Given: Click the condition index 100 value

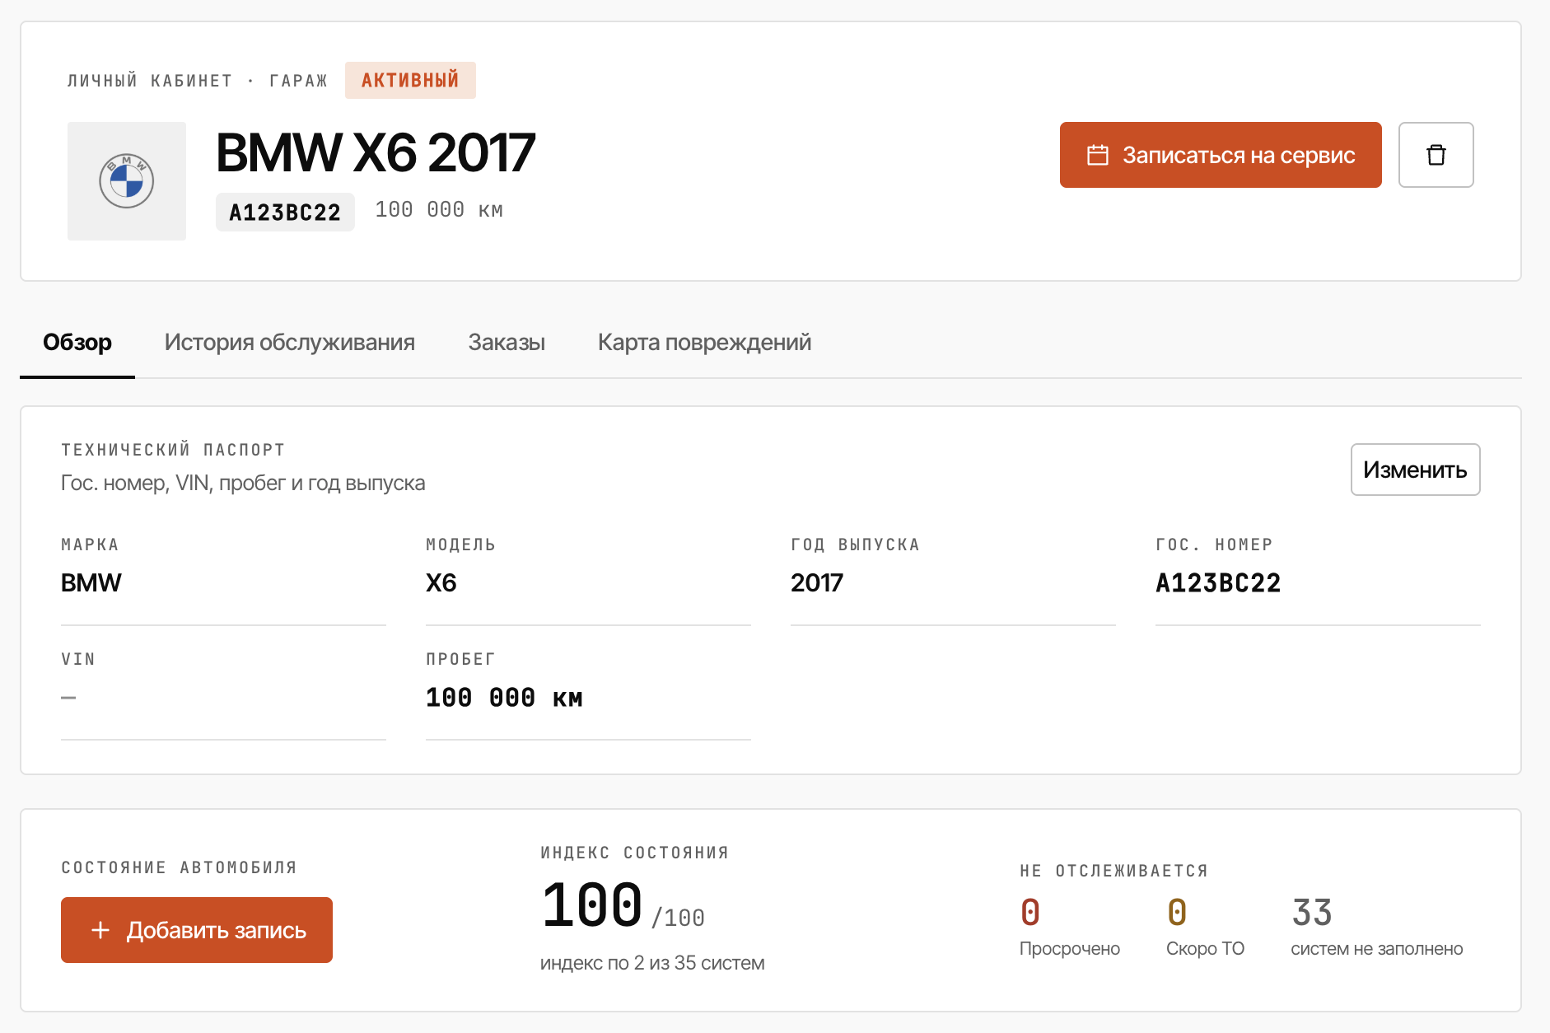Looking at the screenshot, I should point(592,905).
